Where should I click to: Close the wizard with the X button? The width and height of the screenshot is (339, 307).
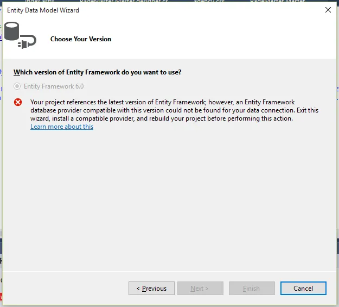328,10
